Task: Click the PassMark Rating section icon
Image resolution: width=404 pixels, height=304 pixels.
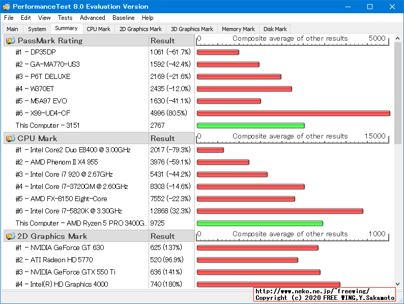Action: (x=11, y=40)
